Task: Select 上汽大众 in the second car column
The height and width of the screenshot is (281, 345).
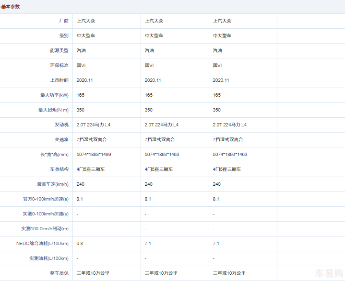Action: (x=154, y=21)
